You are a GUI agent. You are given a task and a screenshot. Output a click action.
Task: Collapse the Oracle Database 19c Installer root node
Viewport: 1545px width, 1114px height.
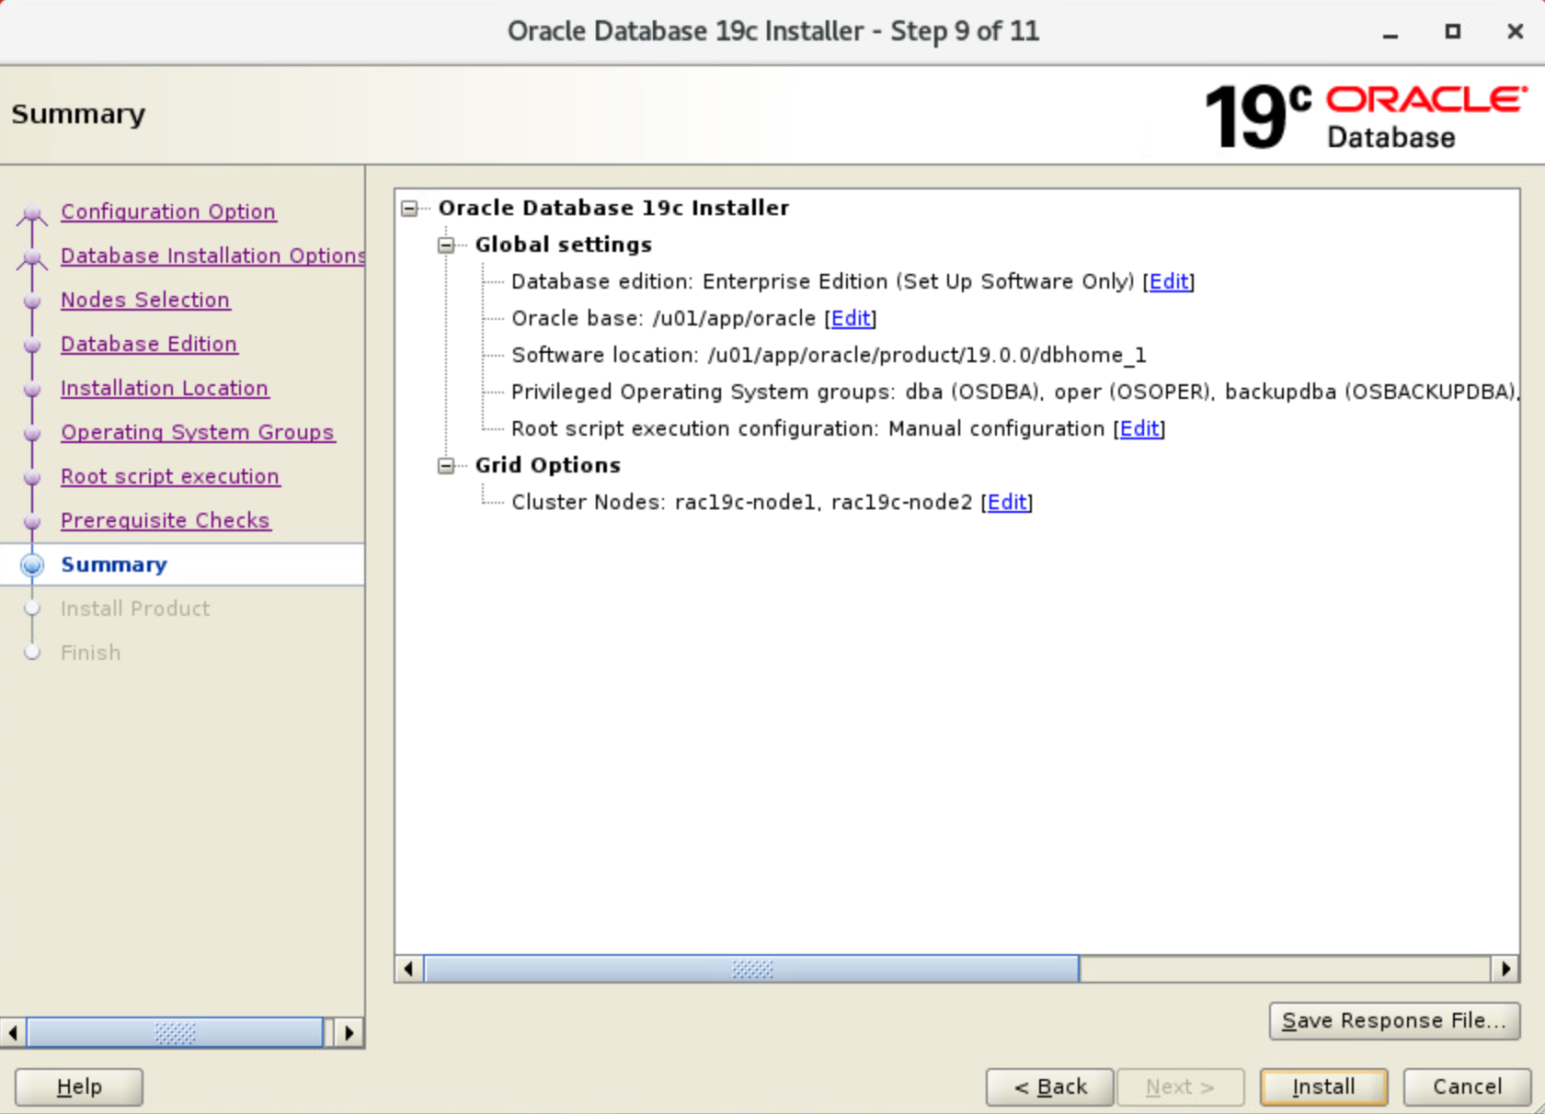point(409,209)
